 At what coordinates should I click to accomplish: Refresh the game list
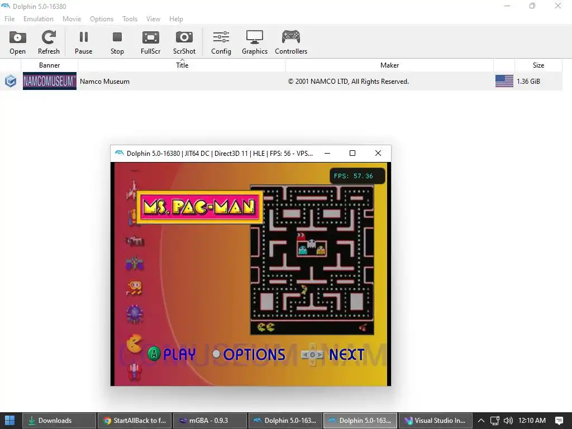[49, 42]
